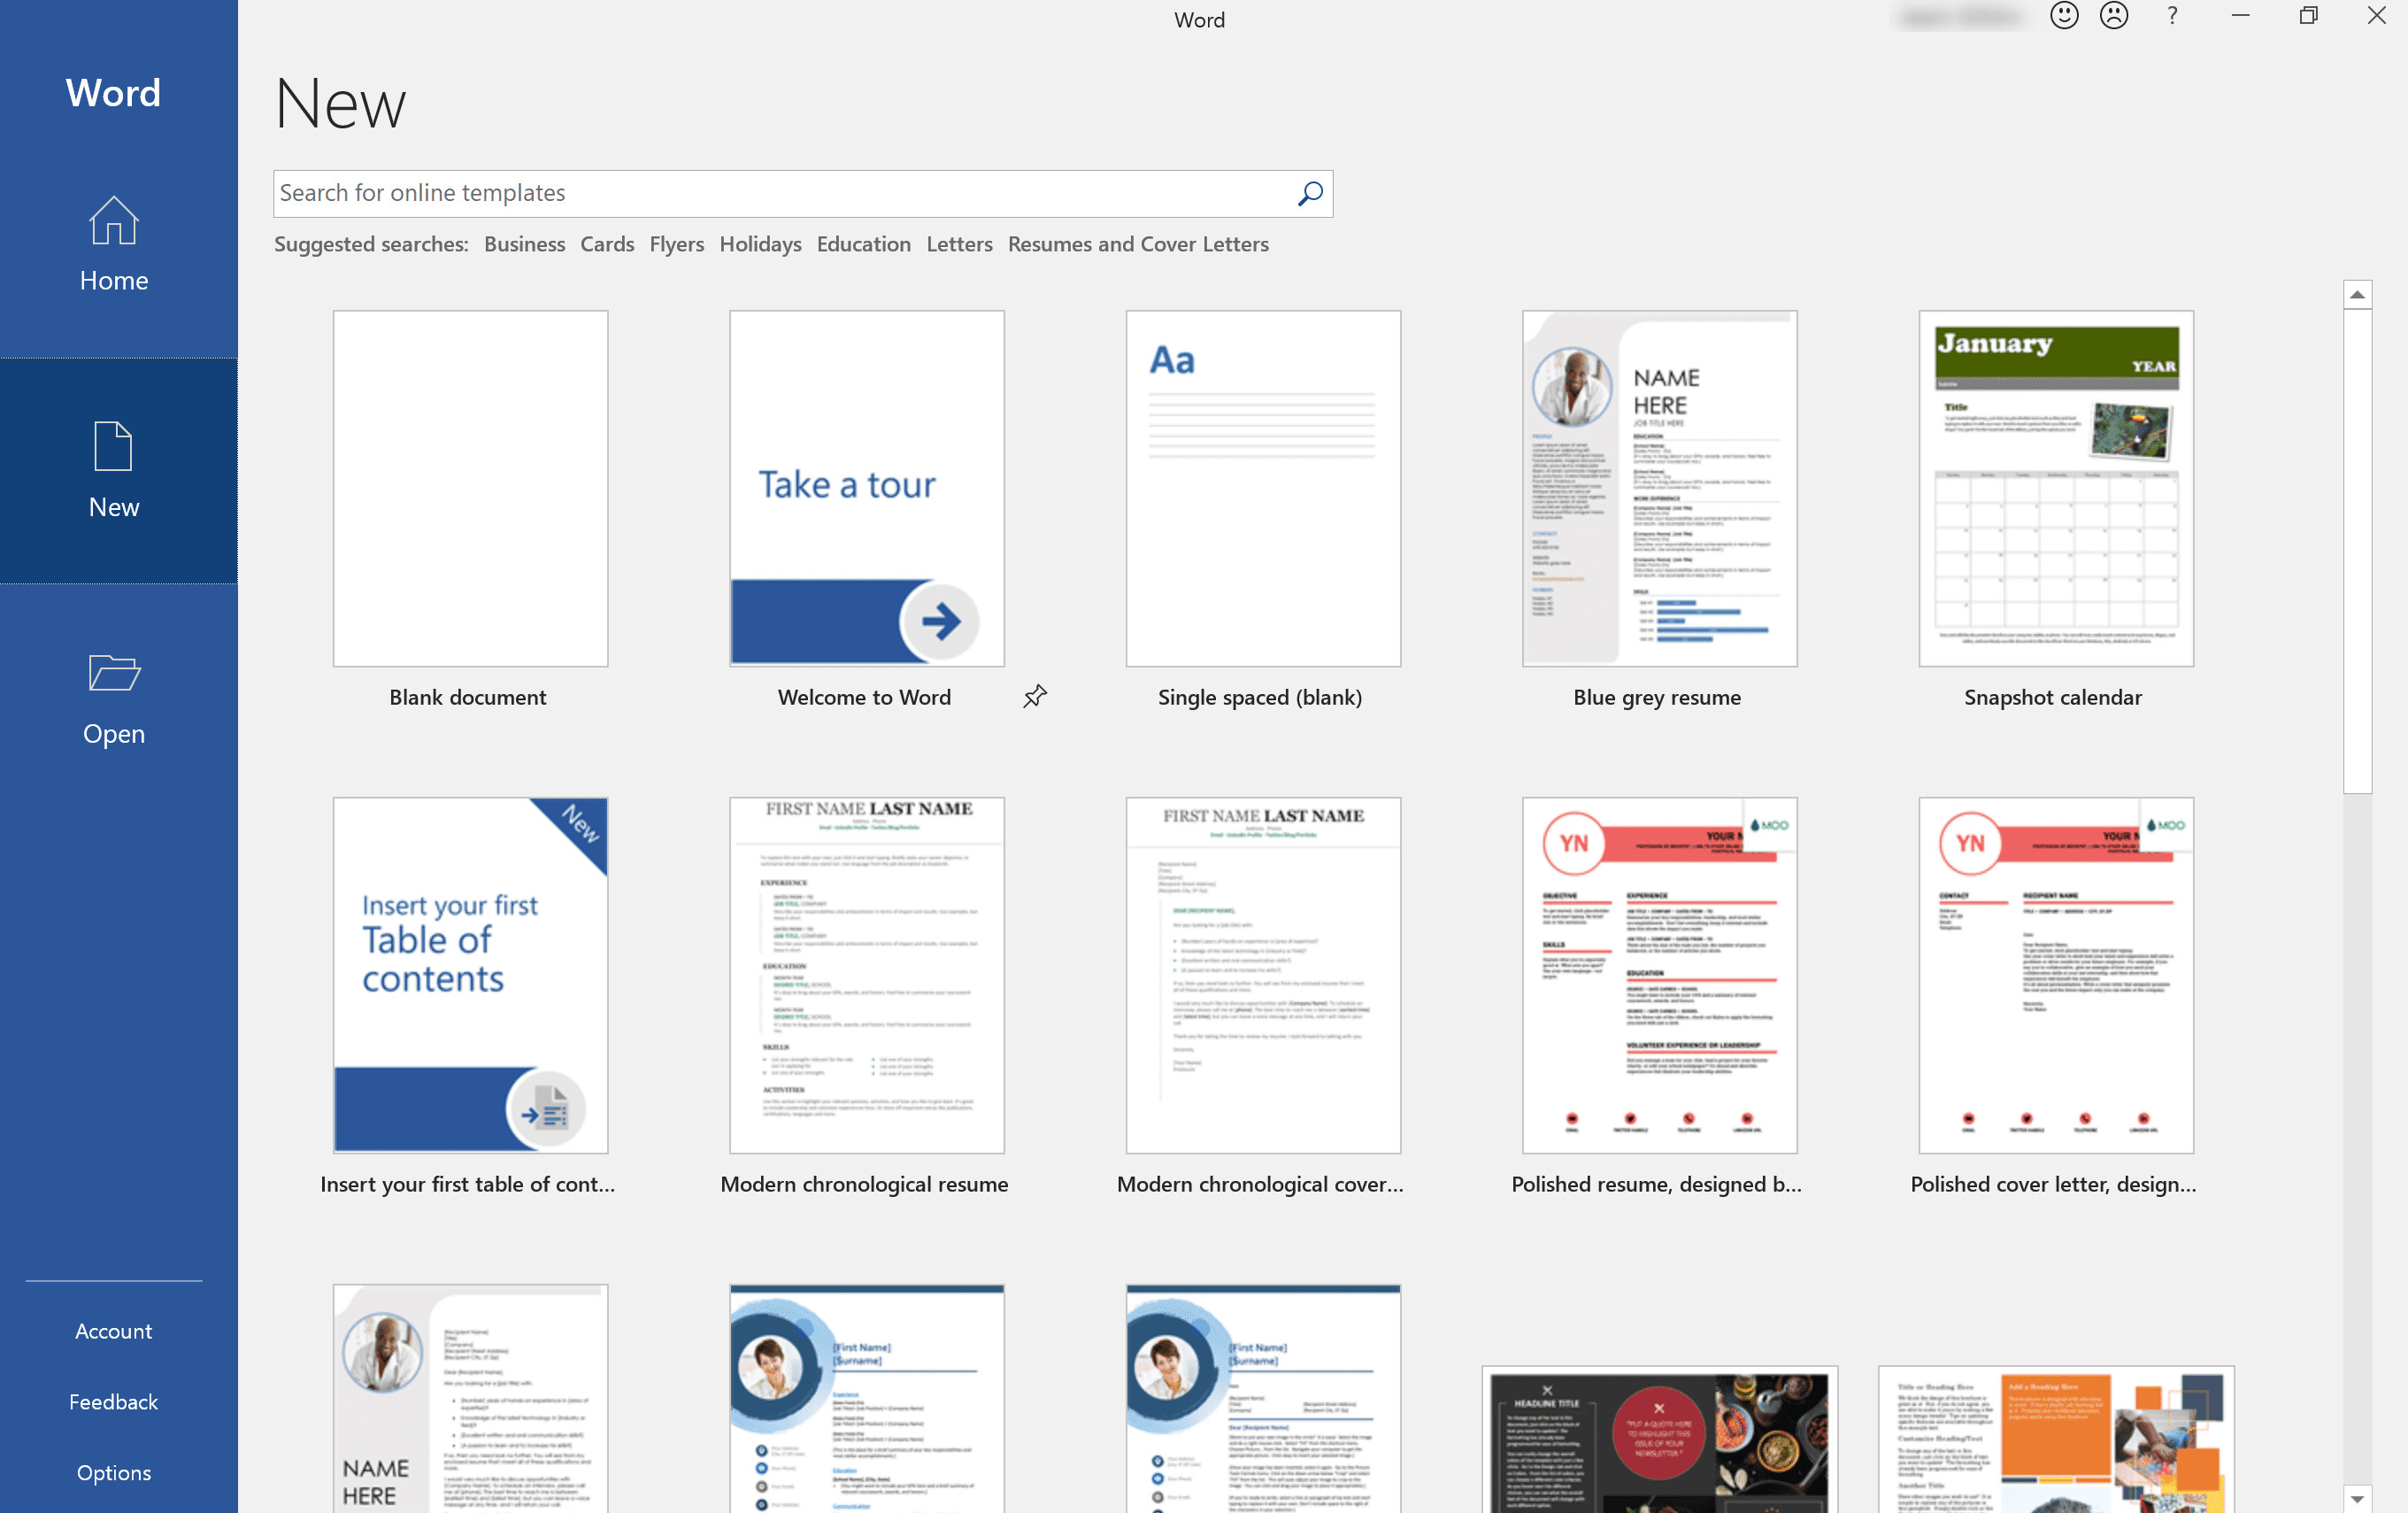The height and width of the screenshot is (1513, 2408).
Task: Click the search magnifier icon
Action: tap(1309, 194)
